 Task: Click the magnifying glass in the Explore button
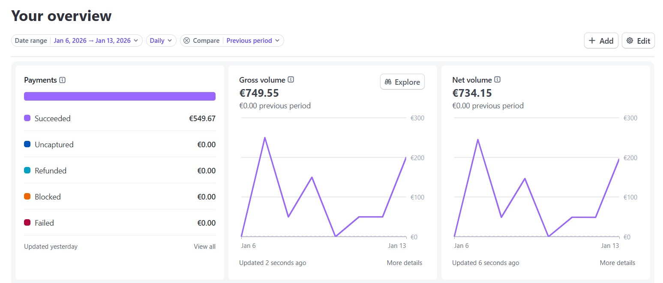(388, 81)
